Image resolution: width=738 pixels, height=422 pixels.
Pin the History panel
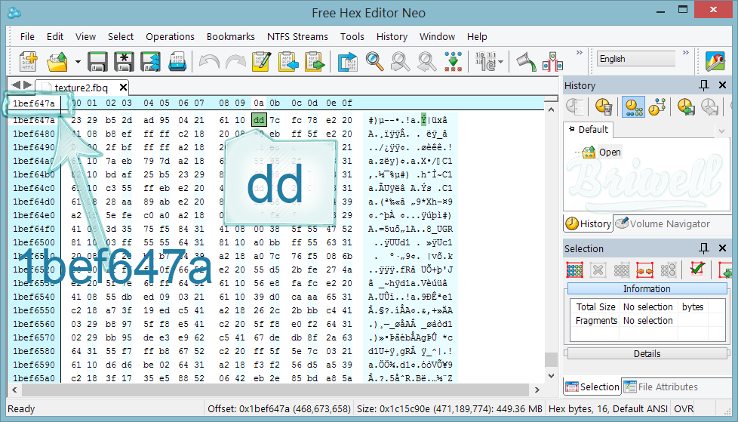pyautogui.click(x=703, y=85)
